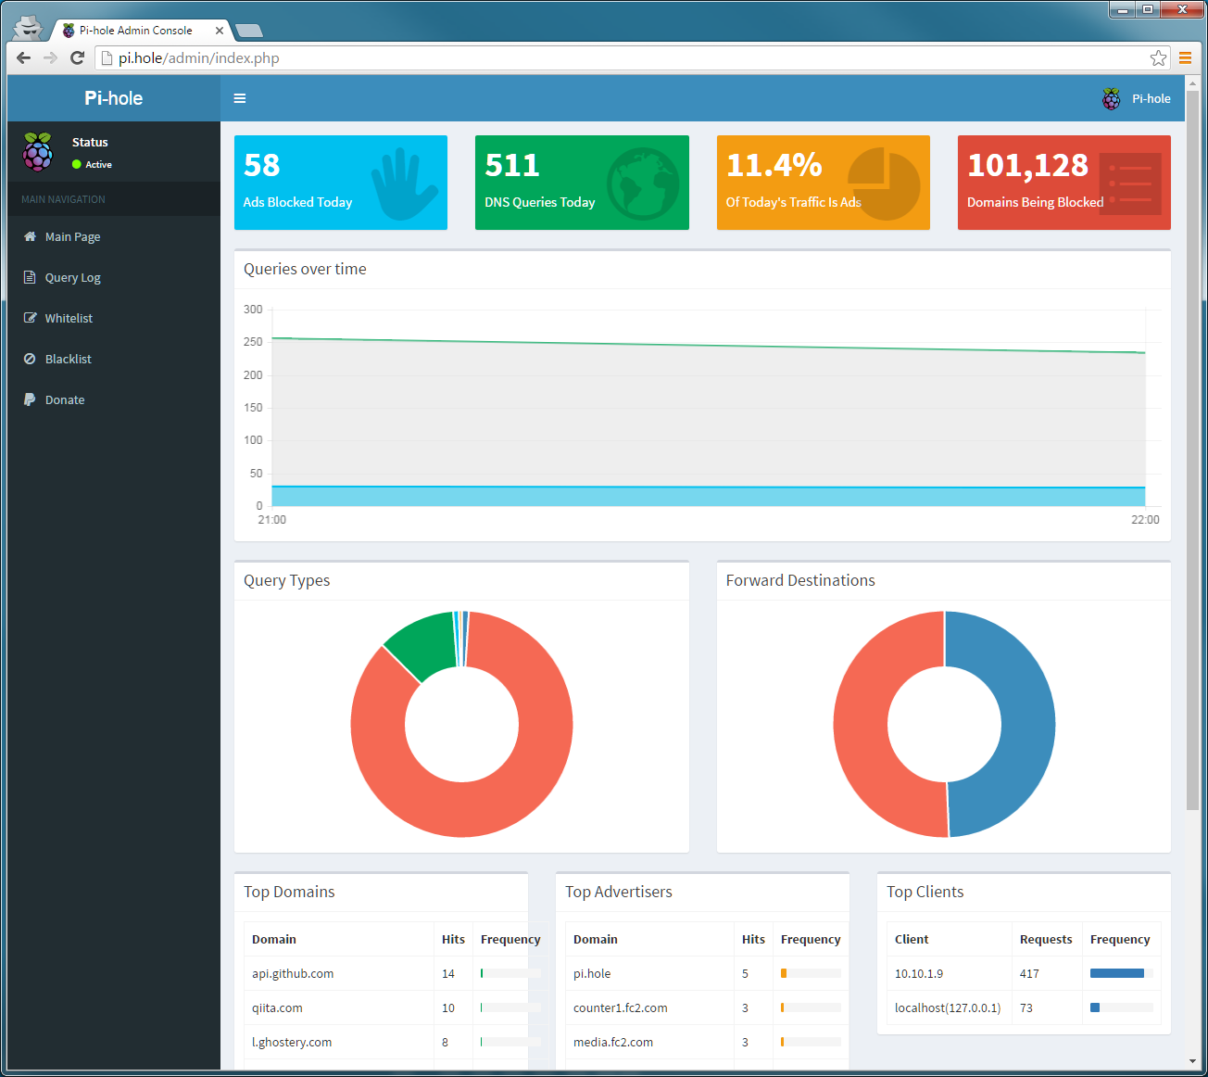Click the ban icon beside Blacklist
The width and height of the screenshot is (1208, 1077).
click(x=30, y=359)
